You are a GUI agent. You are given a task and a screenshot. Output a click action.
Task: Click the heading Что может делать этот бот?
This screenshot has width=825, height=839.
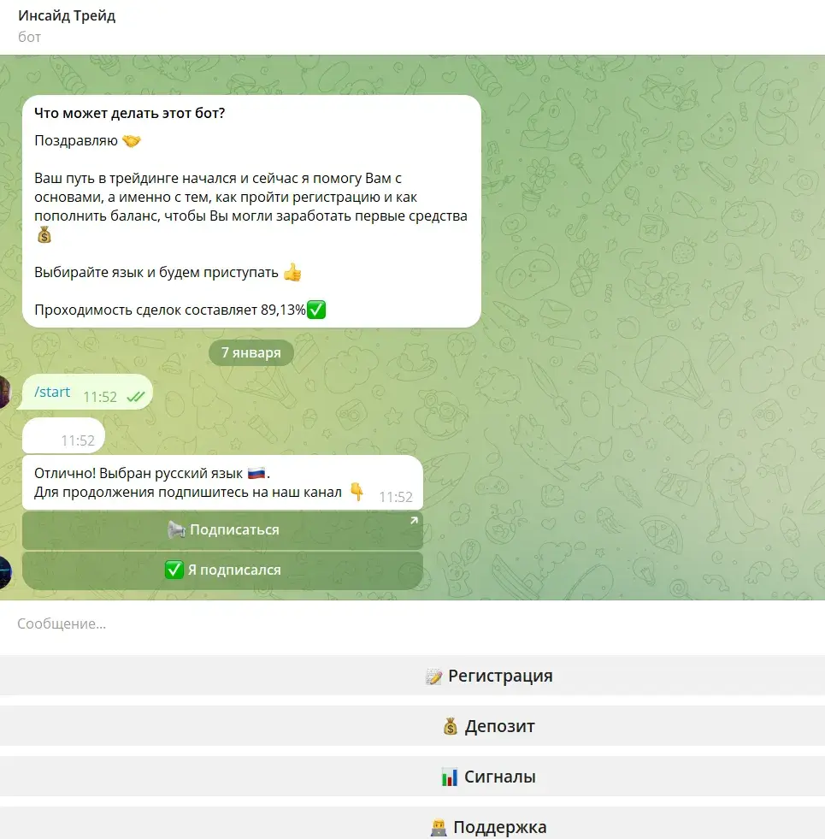[129, 113]
